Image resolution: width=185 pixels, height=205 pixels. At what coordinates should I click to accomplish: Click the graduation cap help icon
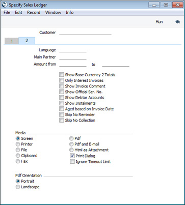coord(177,22)
